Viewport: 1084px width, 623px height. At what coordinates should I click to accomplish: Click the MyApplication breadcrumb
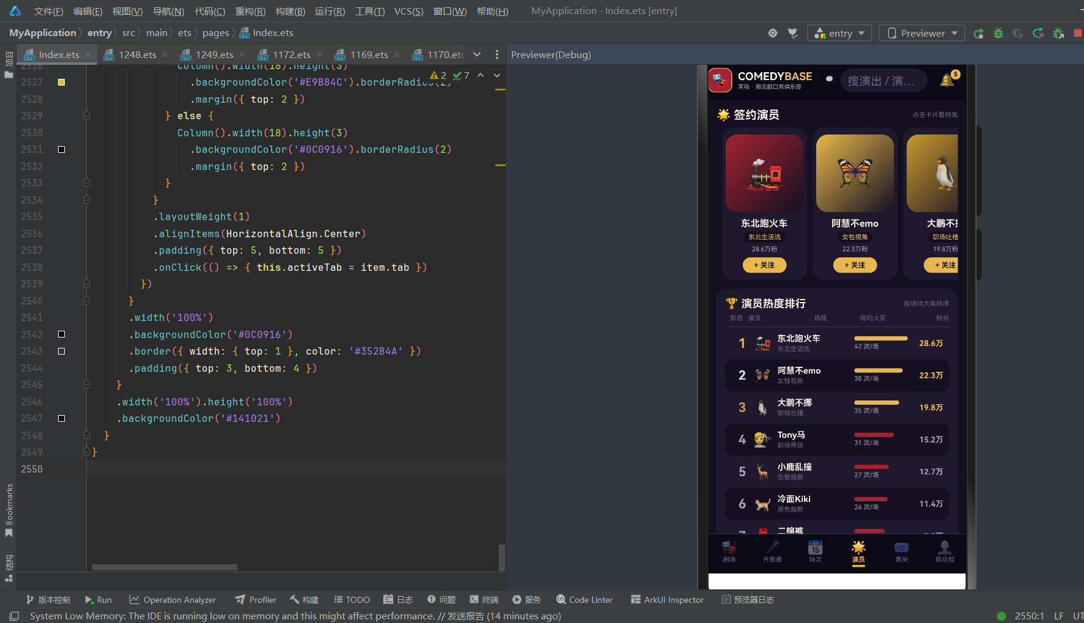pos(43,33)
